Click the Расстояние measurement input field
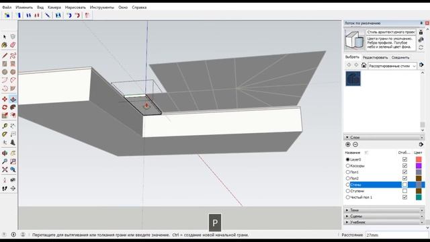Screen dimensions: 430x242 pyautogui.click(x=397, y=235)
